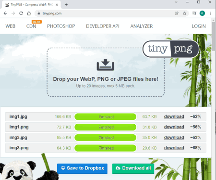216x180 pixels.
Task: Reload the TinyPNG page
Action: 21,13
